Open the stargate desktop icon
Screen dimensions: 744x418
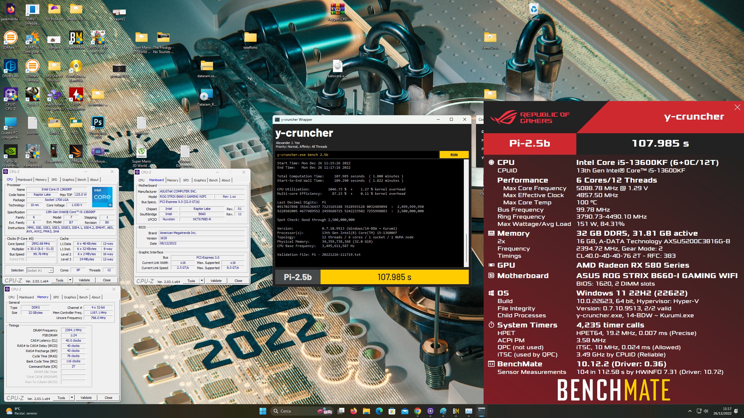(54, 42)
